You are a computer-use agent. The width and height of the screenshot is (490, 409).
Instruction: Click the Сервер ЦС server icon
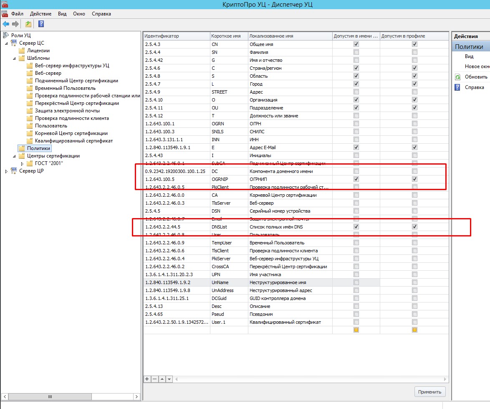[x=14, y=43]
